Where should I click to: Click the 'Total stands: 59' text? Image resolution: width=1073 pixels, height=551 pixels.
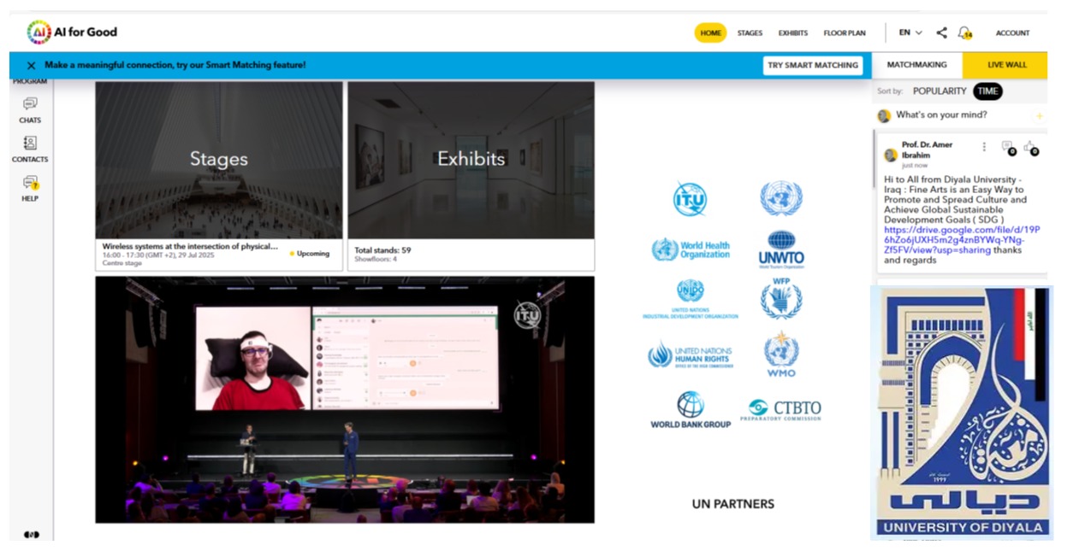[x=382, y=250]
